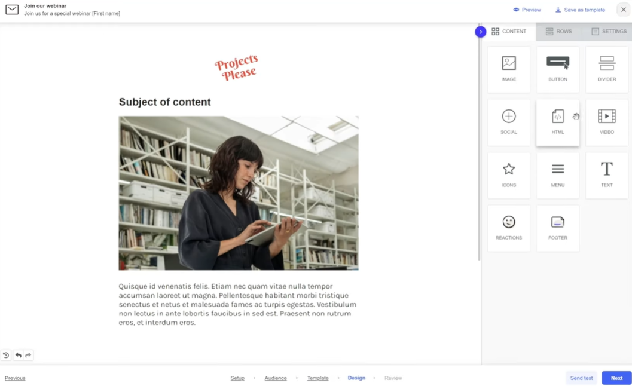
Task: Select the Button content block
Action: pyautogui.click(x=557, y=68)
